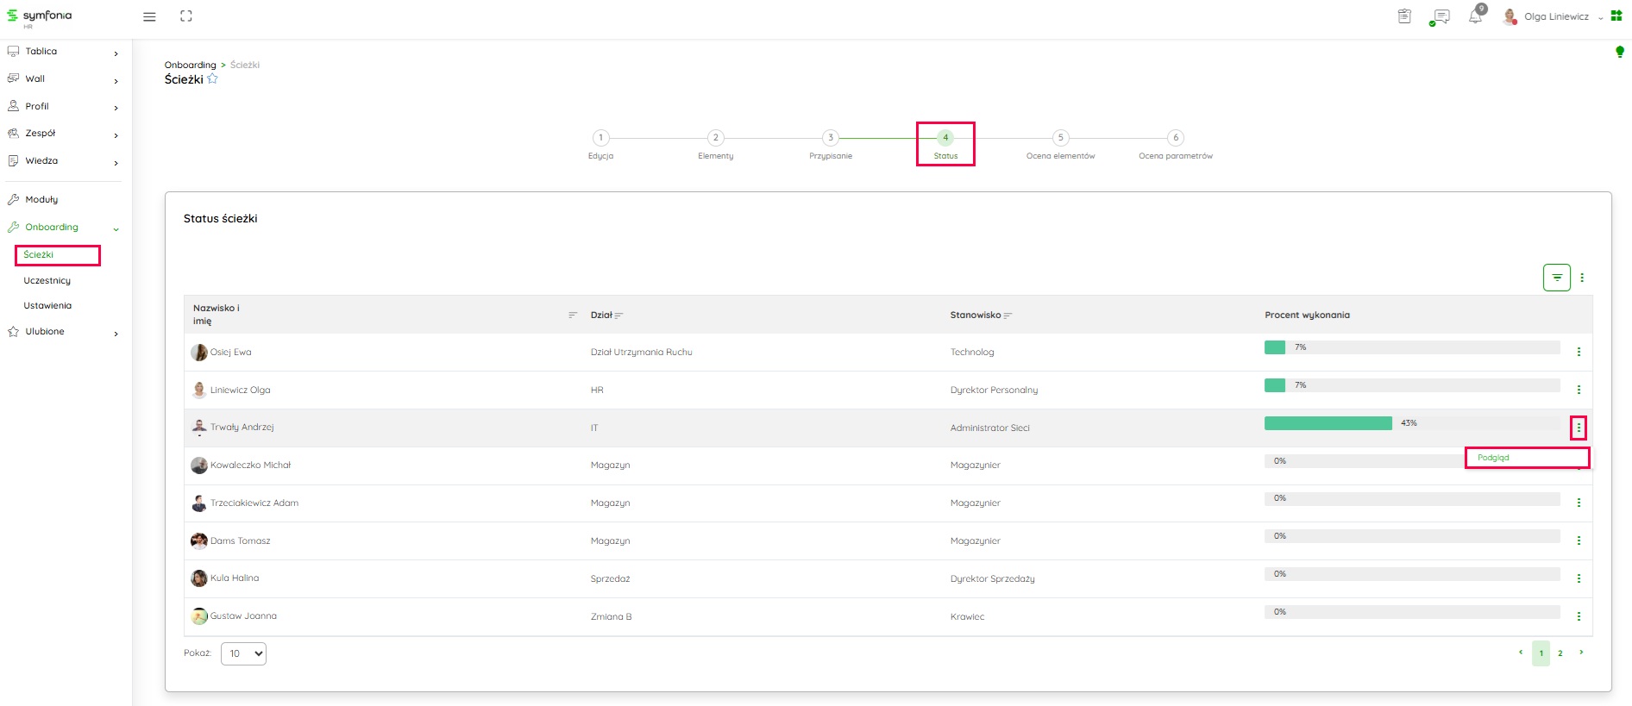Sort by Stanowisko column

tap(1007, 316)
